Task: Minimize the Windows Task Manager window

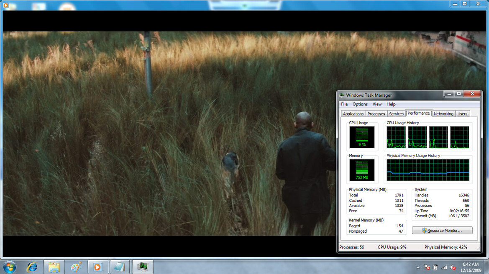Action: tap(449, 93)
